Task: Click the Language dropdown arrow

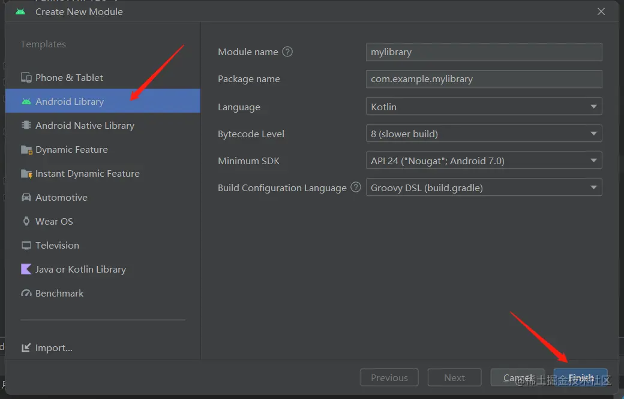Action: coord(593,107)
